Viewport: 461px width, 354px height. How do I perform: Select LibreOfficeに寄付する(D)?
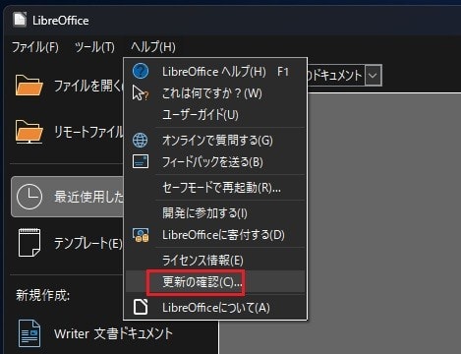click(215, 235)
